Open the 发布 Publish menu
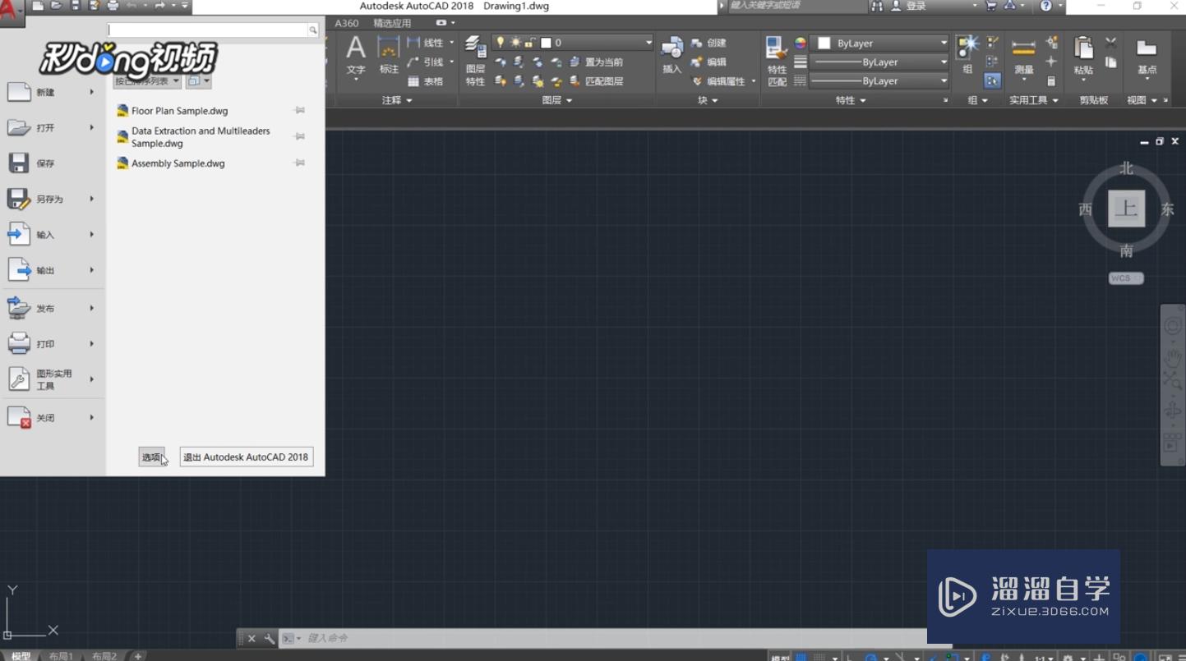The width and height of the screenshot is (1186, 661). (53, 309)
